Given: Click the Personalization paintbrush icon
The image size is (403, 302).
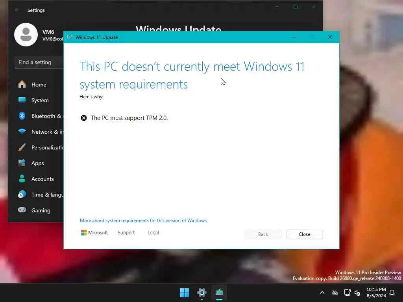Looking at the screenshot, I should click(x=22, y=147).
